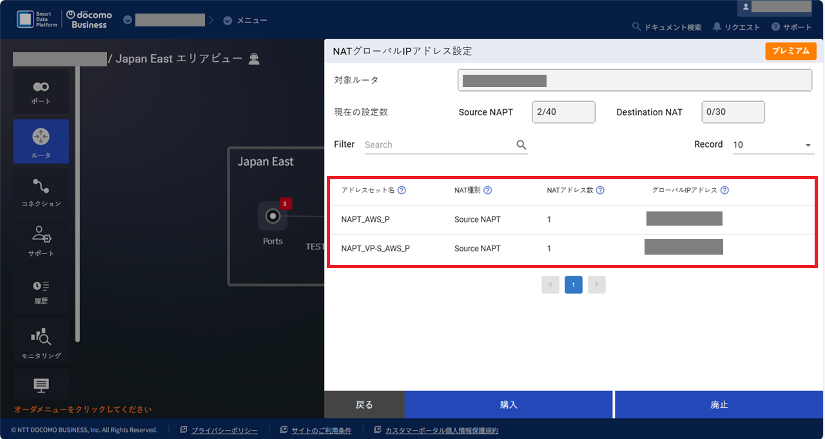Click into the Filter Search input field

(438, 145)
